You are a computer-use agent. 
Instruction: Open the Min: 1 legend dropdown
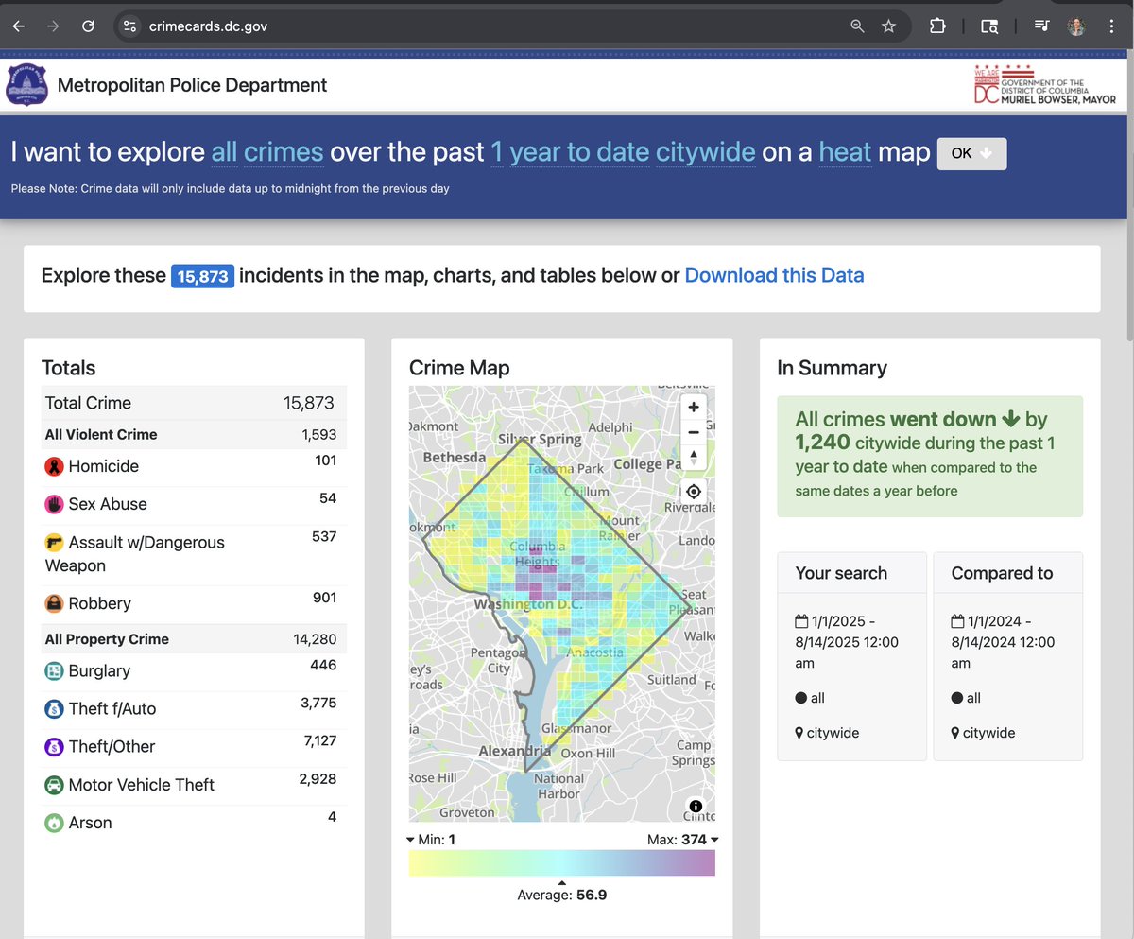click(x=432, y=840)
